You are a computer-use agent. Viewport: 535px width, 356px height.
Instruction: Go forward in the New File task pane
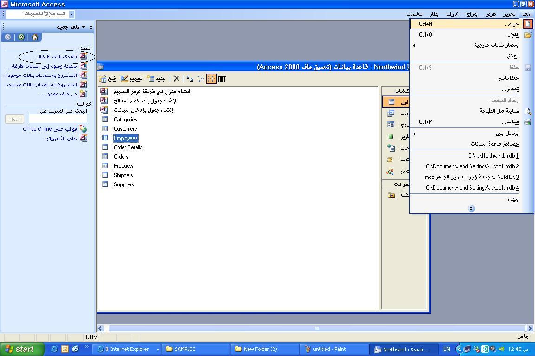[x=21, y=37]
